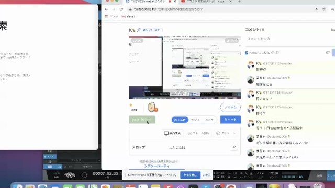The image size is (335, 188).
Task: Switch broadcast mode to ラジオ
Action: click(x=195, y=120)
